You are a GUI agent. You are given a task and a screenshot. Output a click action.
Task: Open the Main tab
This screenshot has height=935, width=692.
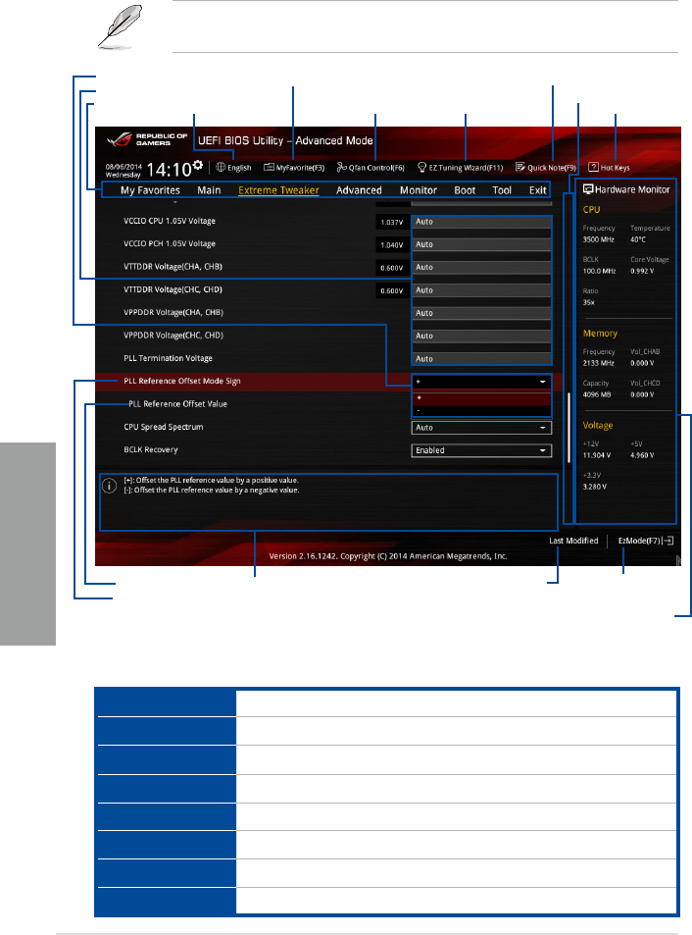pos(209,190)
